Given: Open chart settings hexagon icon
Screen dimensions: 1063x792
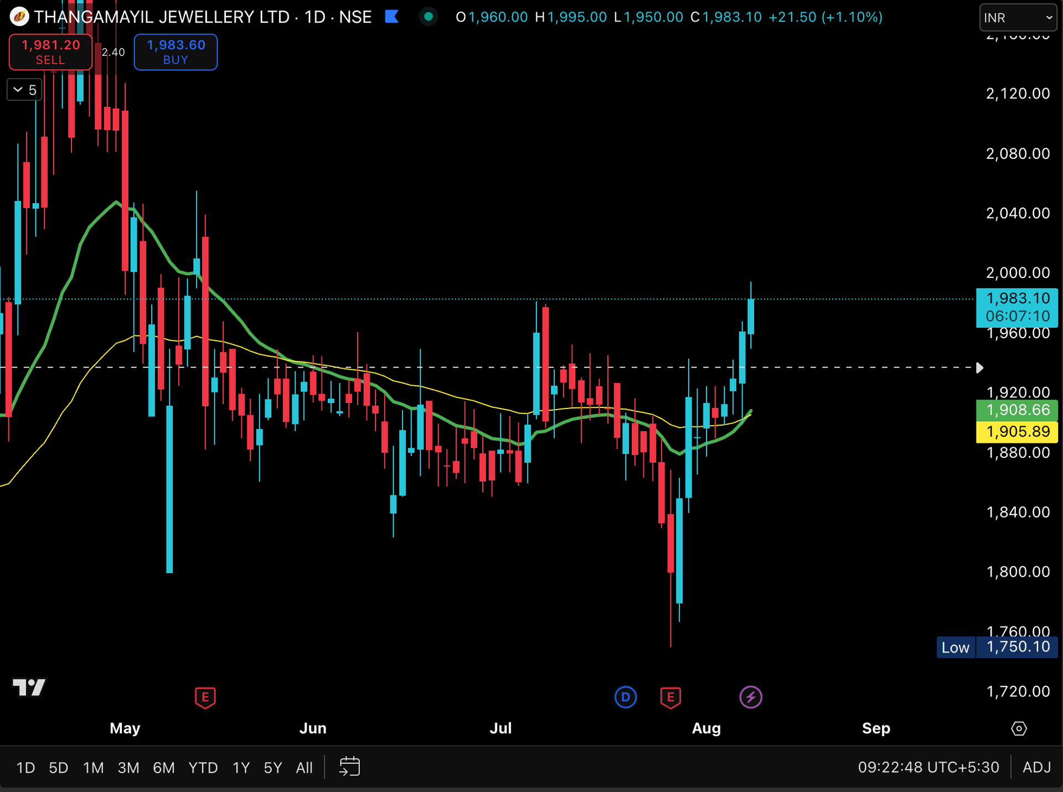Looking at the screenshot, I should point(1019,728).
